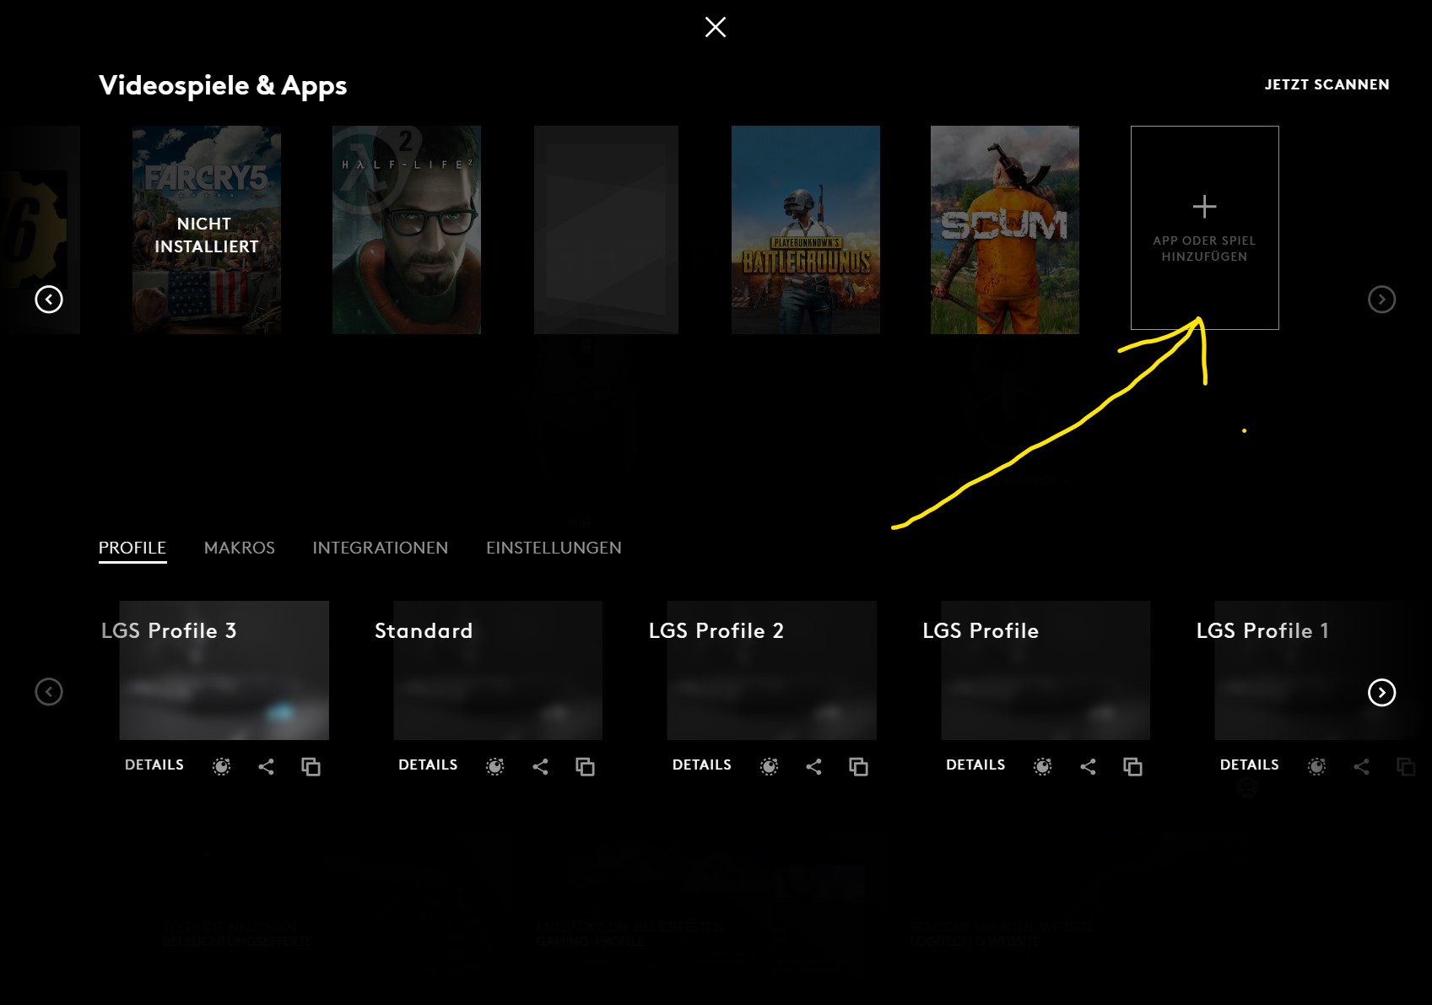Viewport: 1432px width, 1005px height.
Task: Open scripting icon for Standard profile
Action: (494, 766)
